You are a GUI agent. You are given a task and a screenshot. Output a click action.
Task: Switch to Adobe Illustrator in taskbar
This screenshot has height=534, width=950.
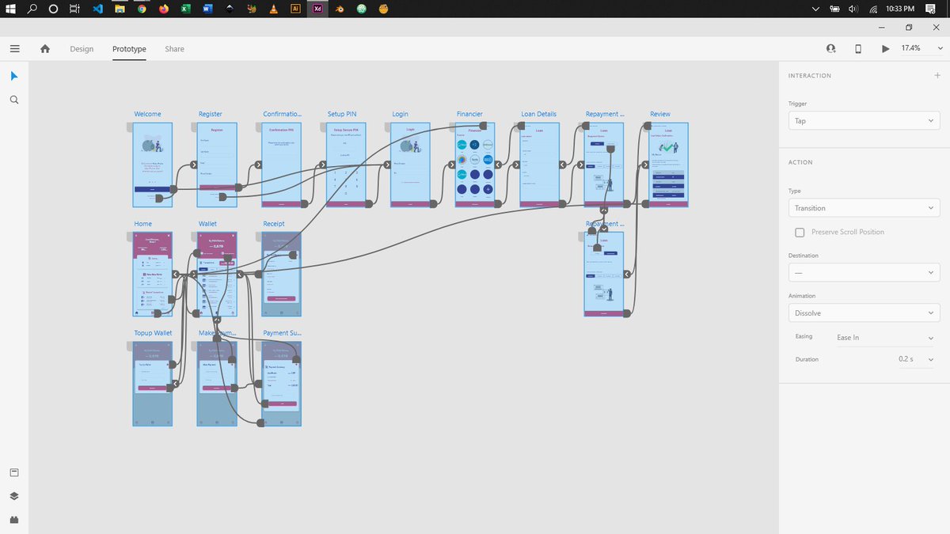[295, 9]
